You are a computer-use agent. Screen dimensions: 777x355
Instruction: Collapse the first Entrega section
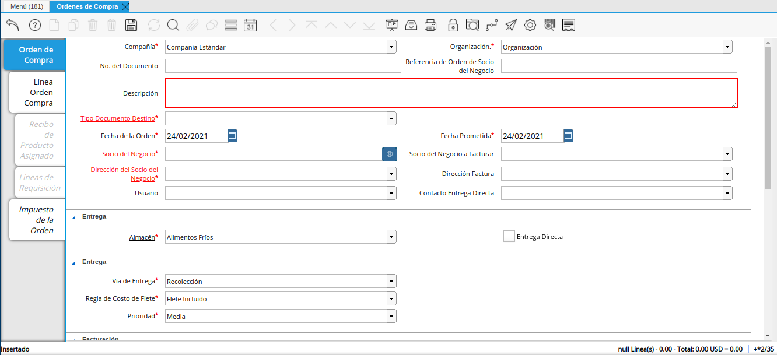pos(74,217)
